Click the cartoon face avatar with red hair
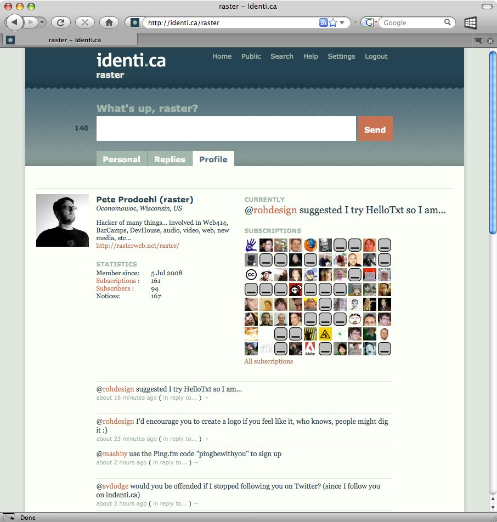The image size is (497, 522). point(355,319)
